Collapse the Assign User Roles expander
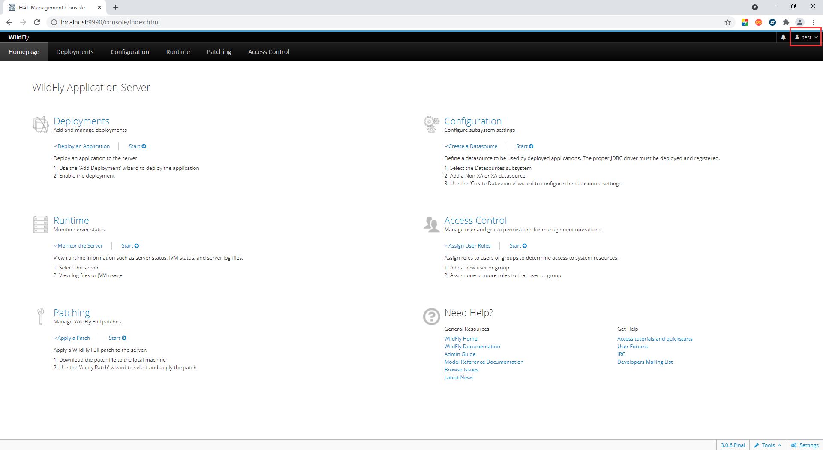Screen dimensions: 823x450 tap(468, 246)
